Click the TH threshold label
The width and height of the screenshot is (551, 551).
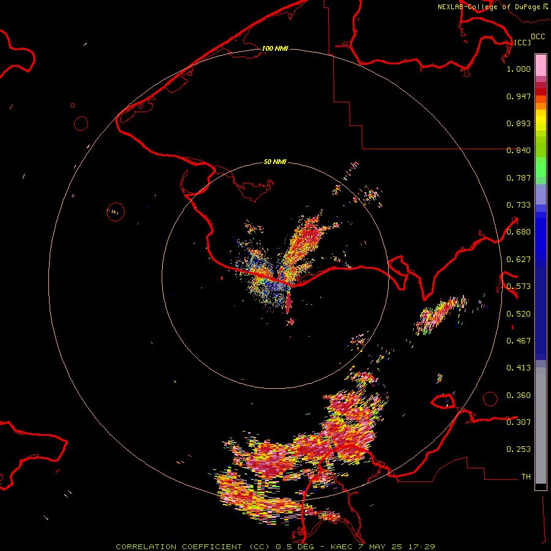click(x=526, y=477)
